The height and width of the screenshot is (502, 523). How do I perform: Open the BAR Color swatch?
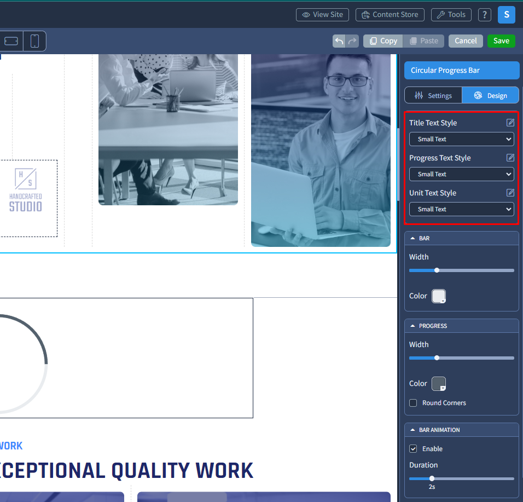point(439,296)
